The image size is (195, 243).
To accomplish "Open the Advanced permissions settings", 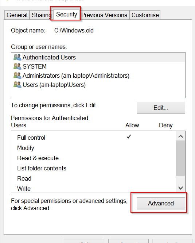I will [161, 203].
